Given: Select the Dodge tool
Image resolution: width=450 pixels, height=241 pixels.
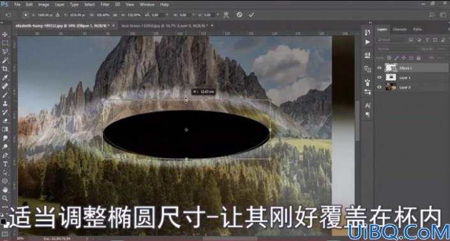Looking at the screenshot, I should (x=5, y=147).
